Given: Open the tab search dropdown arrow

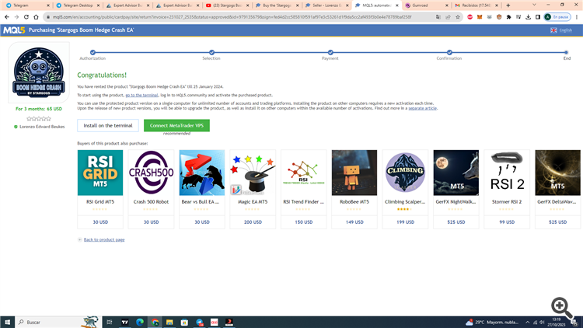Looking at the screenshot, I should (534, 5).
